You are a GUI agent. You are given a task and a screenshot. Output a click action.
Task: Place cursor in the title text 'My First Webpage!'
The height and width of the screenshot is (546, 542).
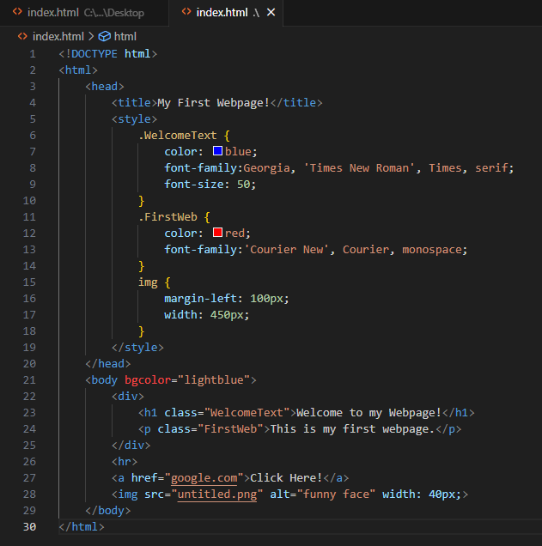pyautogui.click(x=213, y=102)
